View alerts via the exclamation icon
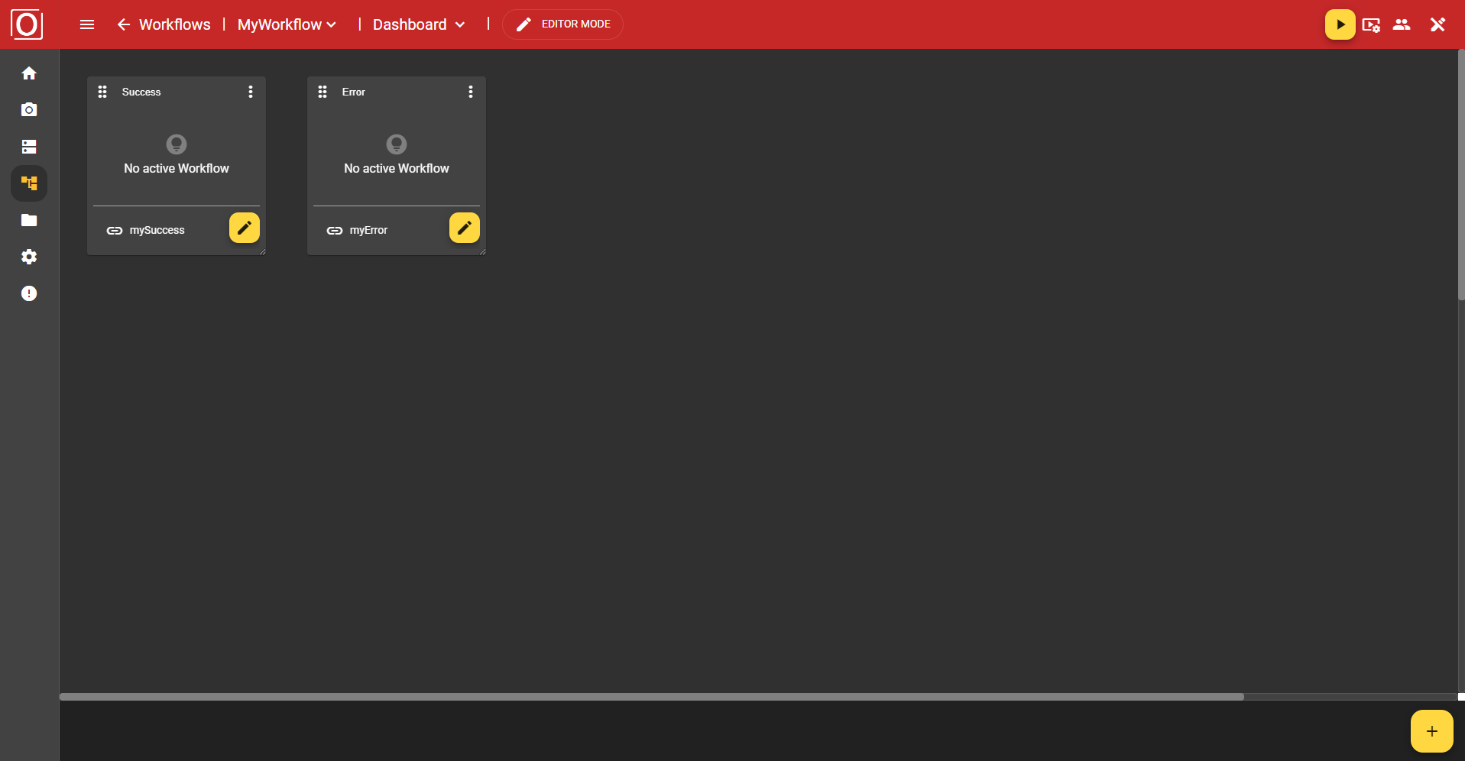The height and width of the screenshot is (761, 1465). click(28, 293)
